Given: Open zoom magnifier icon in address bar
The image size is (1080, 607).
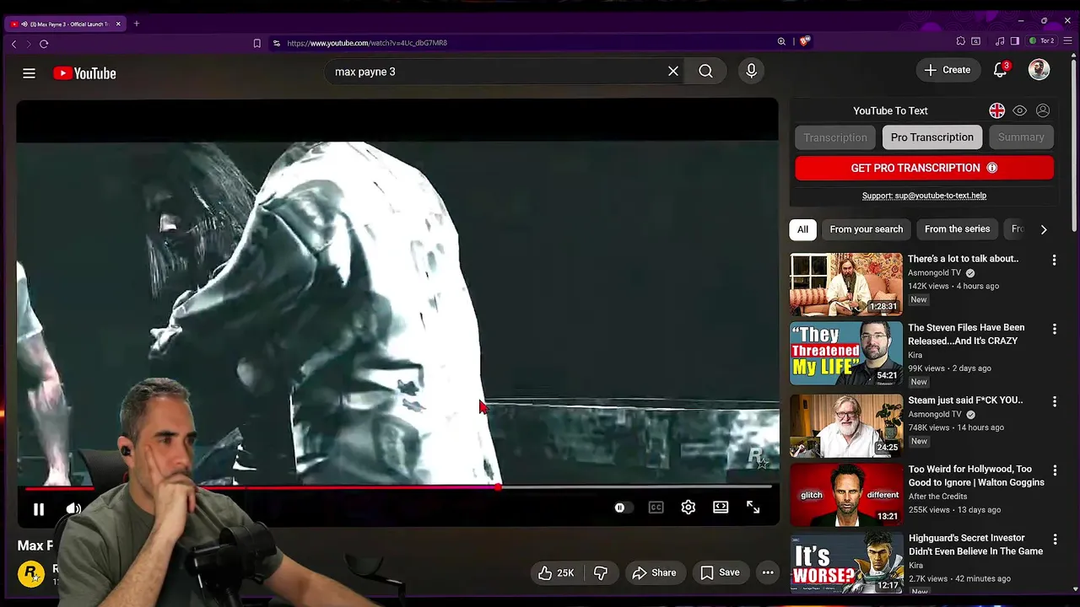Looking at the screenshot, I should tap(781, 41).
